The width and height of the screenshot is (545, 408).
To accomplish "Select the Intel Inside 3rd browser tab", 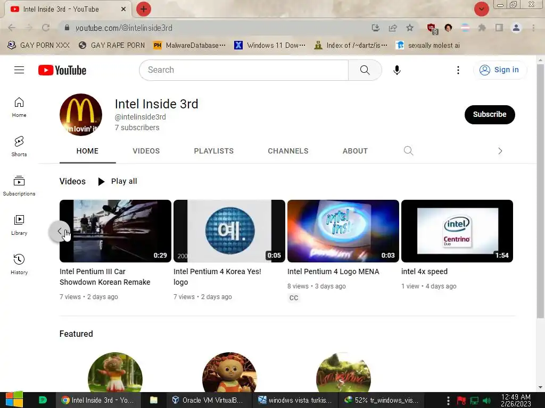I will 68,9.
